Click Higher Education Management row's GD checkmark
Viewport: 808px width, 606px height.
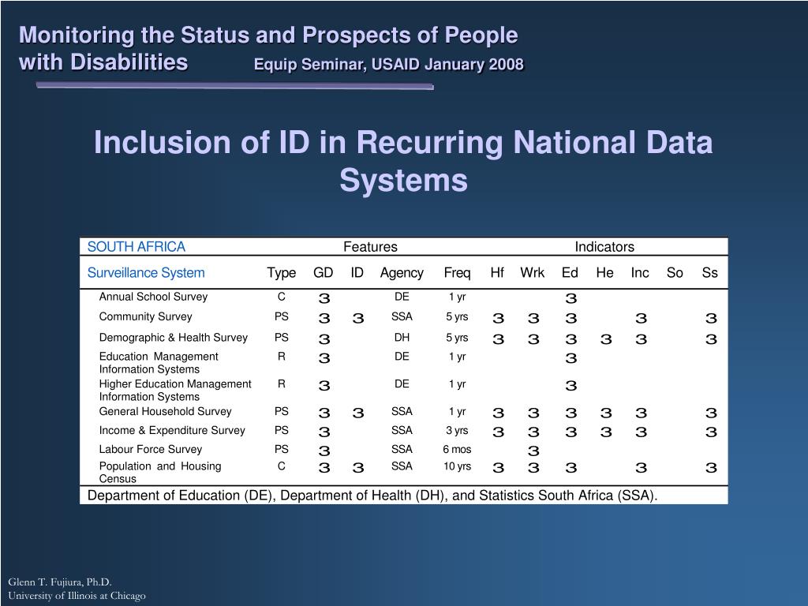(x=324, y=386)
